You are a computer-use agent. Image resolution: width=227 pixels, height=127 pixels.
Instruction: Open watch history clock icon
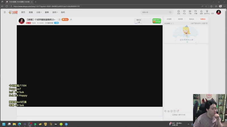click(x=178, y=12)
